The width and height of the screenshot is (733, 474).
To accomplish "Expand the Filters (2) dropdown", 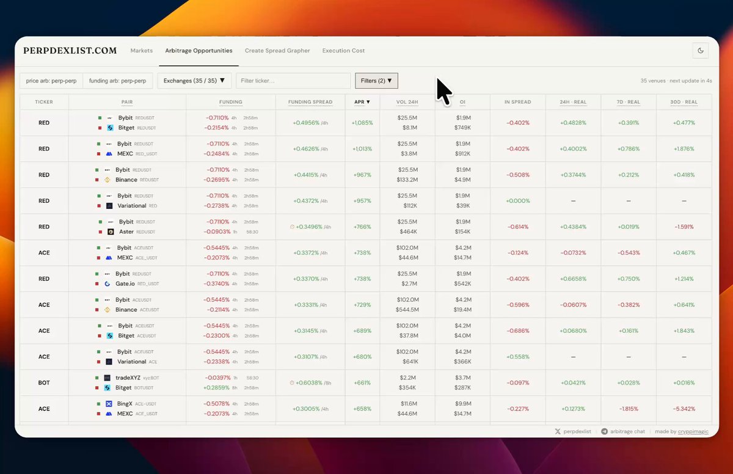I will [x=376, y=81].
